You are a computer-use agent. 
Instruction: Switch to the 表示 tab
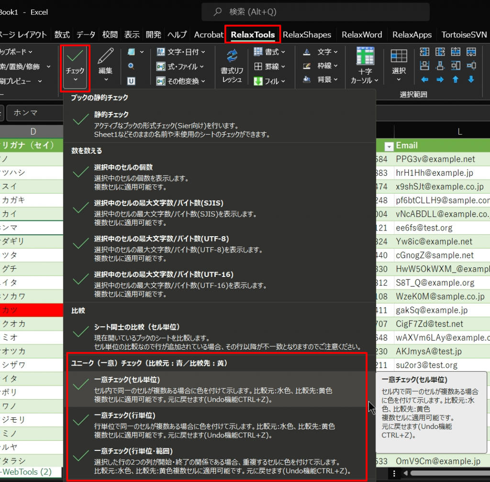(x=132, y=34)
